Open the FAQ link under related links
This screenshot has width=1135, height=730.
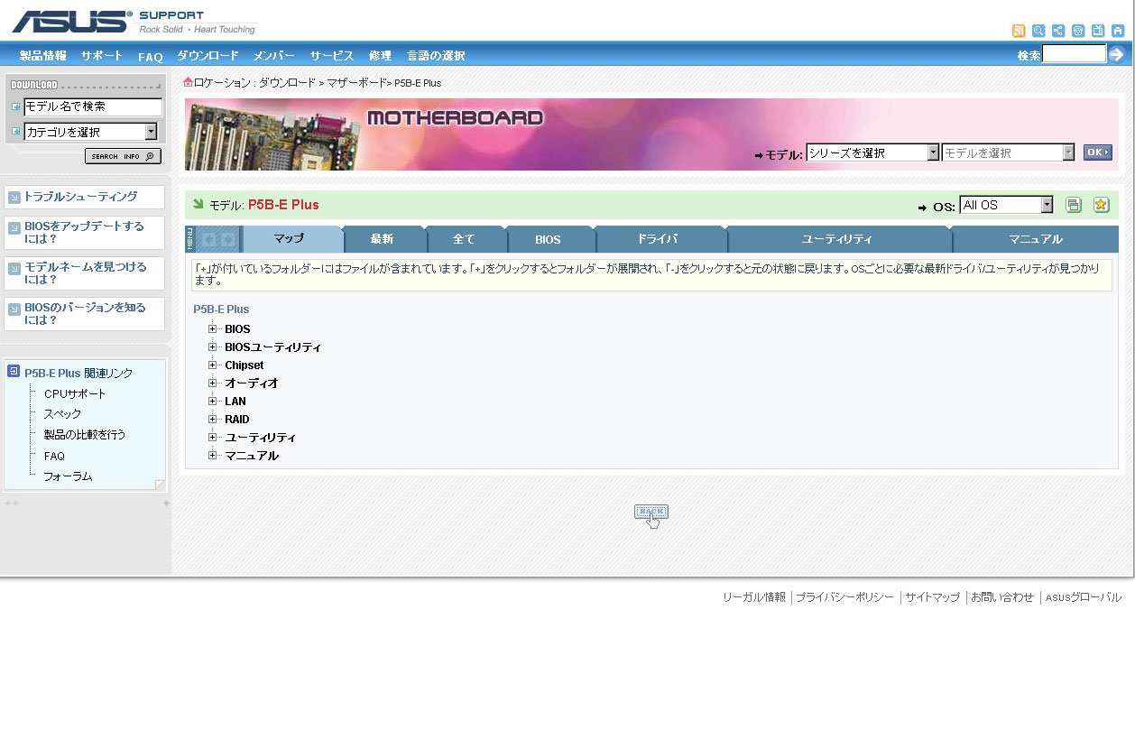tap(54, 456)
